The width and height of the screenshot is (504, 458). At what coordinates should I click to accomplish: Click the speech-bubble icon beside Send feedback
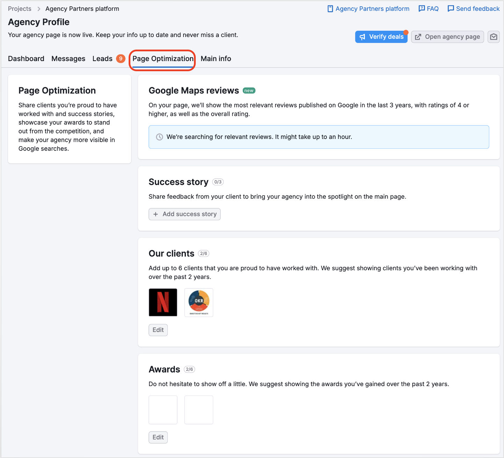[451, 8]
